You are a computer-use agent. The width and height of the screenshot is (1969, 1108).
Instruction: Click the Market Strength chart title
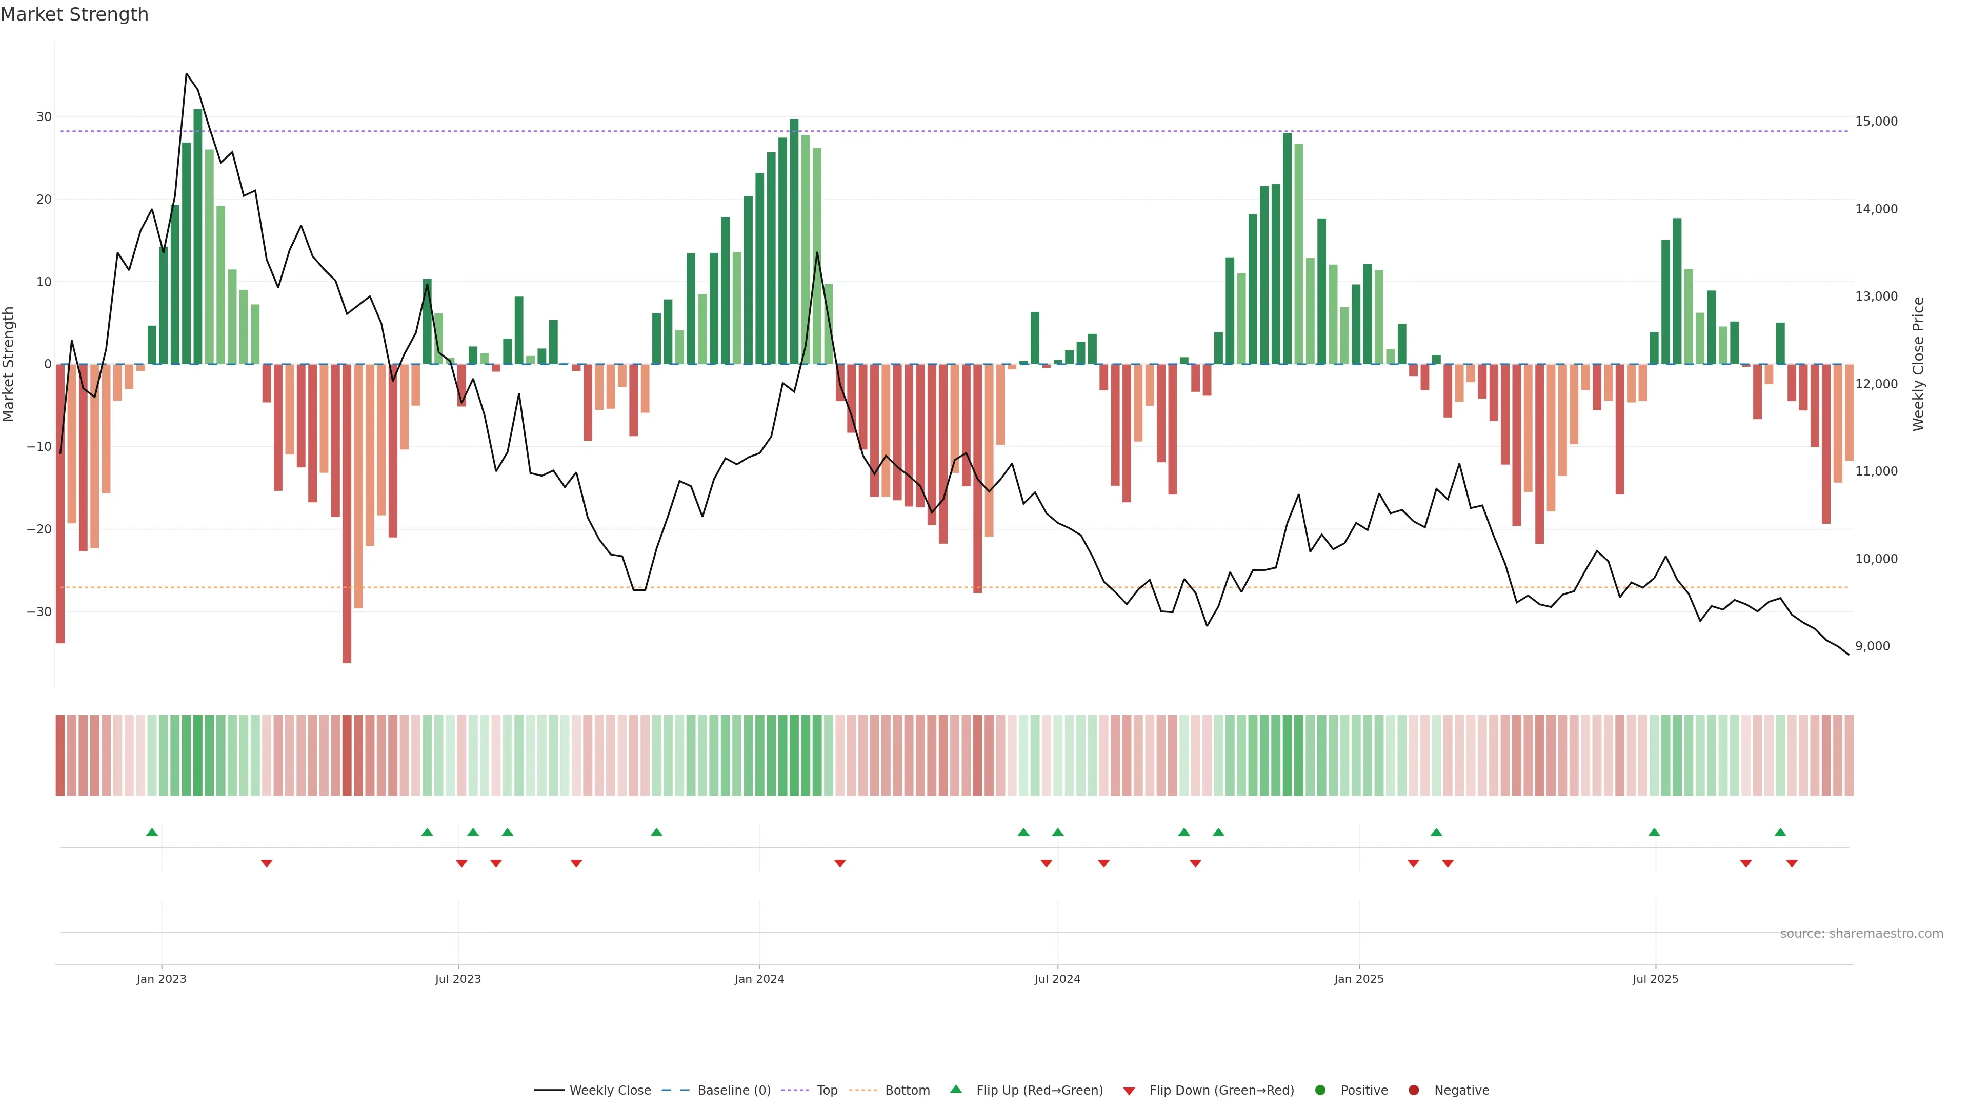[x=74, y=14]
